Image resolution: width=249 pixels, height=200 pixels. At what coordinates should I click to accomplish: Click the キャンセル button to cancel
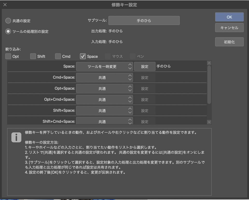[229, 27]
